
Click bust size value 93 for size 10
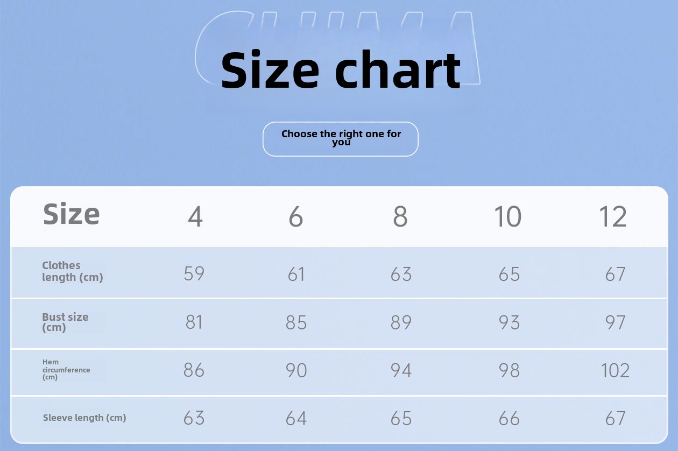pos(509,322)
